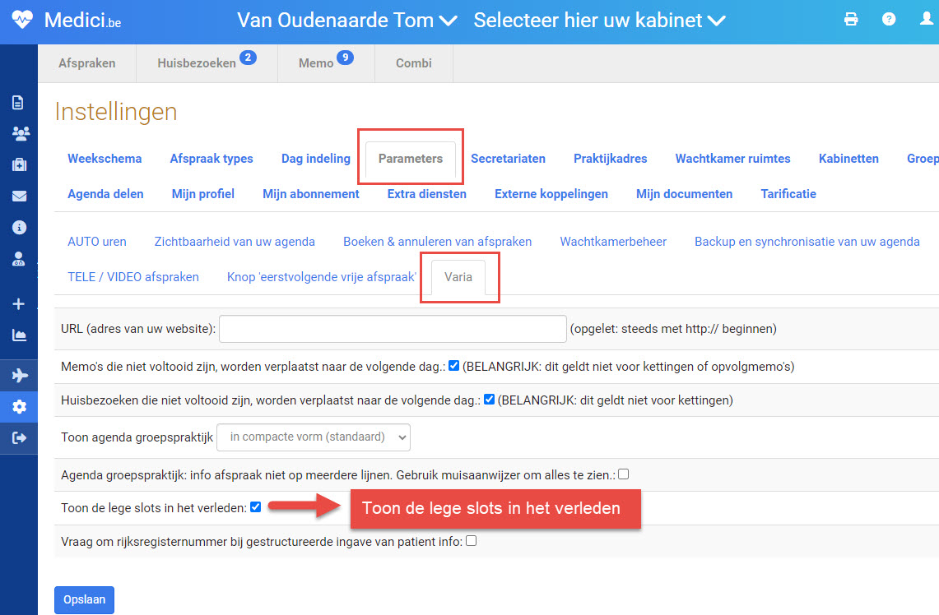Expand 'Selecteer hier uw kabinet' dropdown
Screen dimensions: 939x615
[x=599, y=21]
